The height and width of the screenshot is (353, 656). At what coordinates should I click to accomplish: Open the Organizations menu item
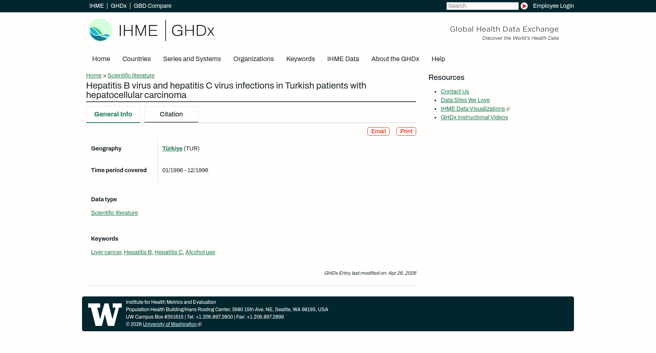coord(253,59)
